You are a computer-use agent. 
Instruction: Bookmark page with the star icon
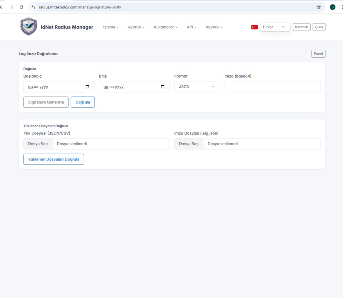pyautogui.click(x=319, y=7)
